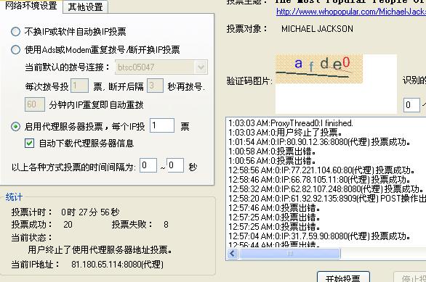Image resolution: width=426 pixels, height=282 pixels.
Task: Select log entry with IP 77.221.104.60:80
Action: pos(321,170)
